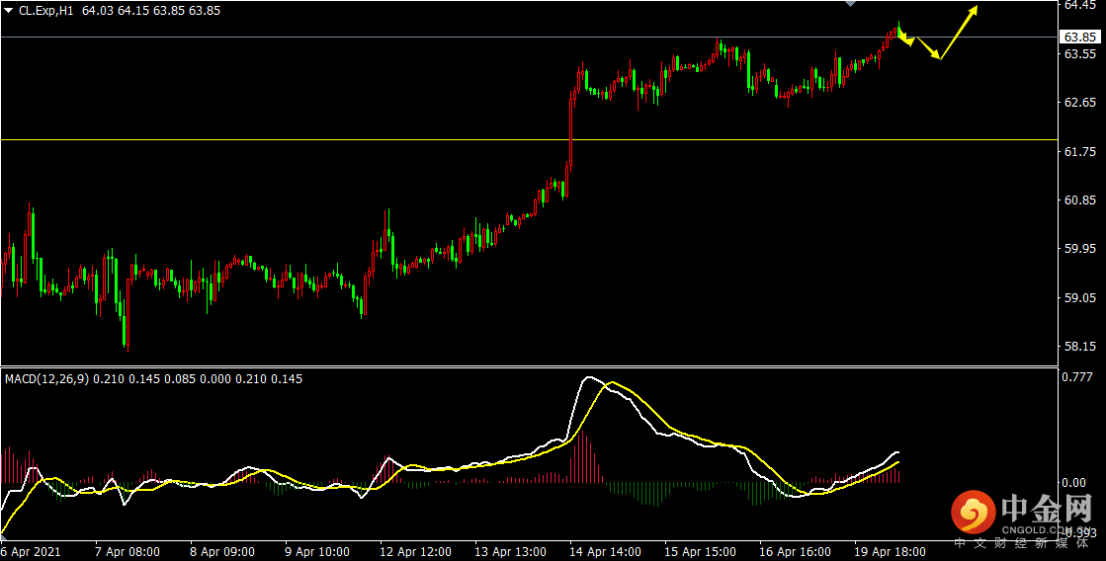
Task: Select the large upward yellow arrow
Action: (x=959, y=33)
